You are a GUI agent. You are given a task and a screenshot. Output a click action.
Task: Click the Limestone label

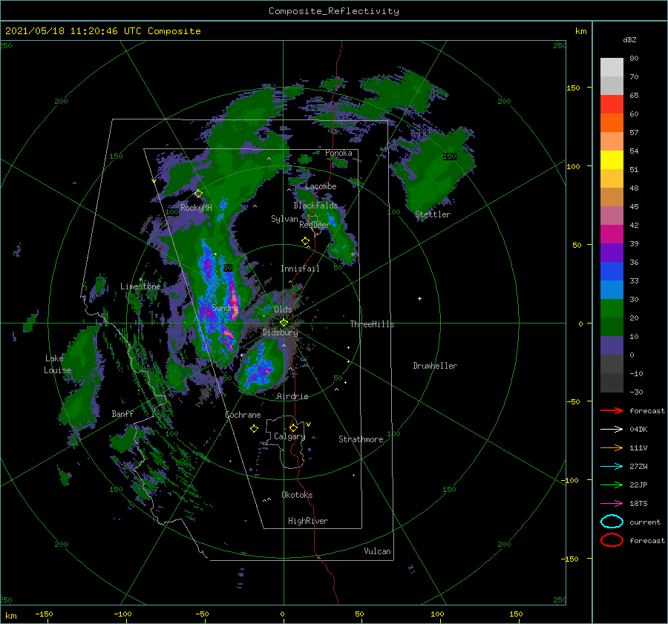coord(140,286)
